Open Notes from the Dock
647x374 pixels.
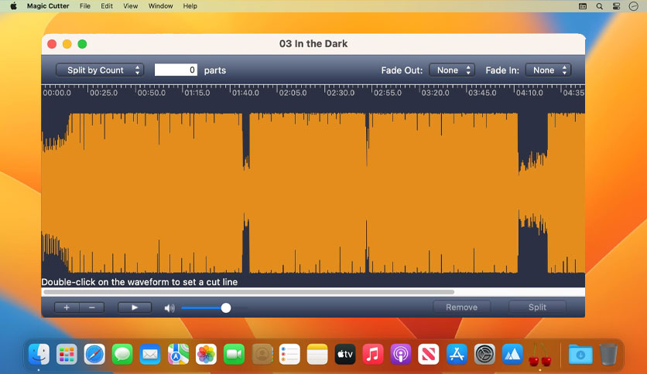pos(317,354)
